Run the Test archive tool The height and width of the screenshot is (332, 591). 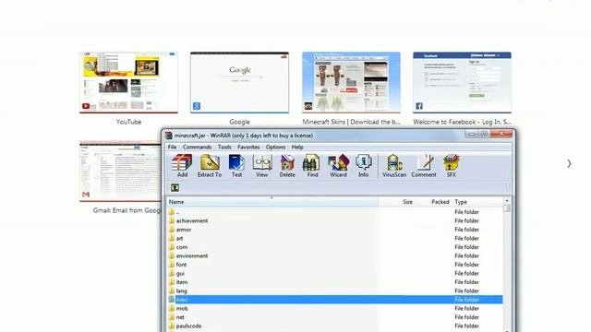[x=236, y=166]
